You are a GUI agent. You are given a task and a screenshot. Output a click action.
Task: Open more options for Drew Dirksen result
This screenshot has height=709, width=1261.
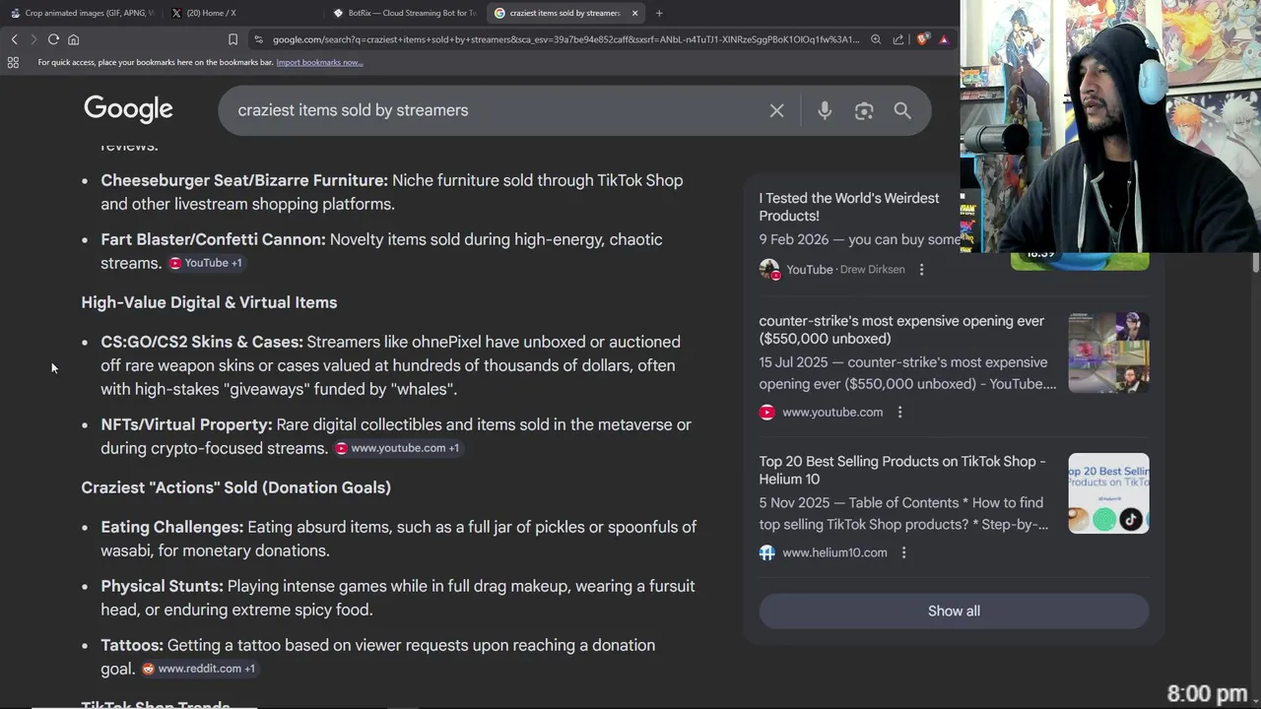[x=921, y=269]
